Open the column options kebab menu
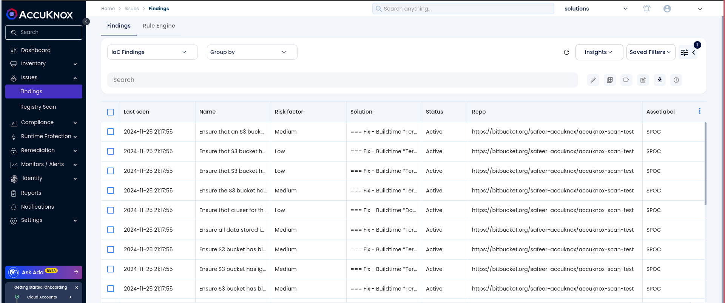The width and height of the screenshot is (725, 303). click(x=700, y=111)
